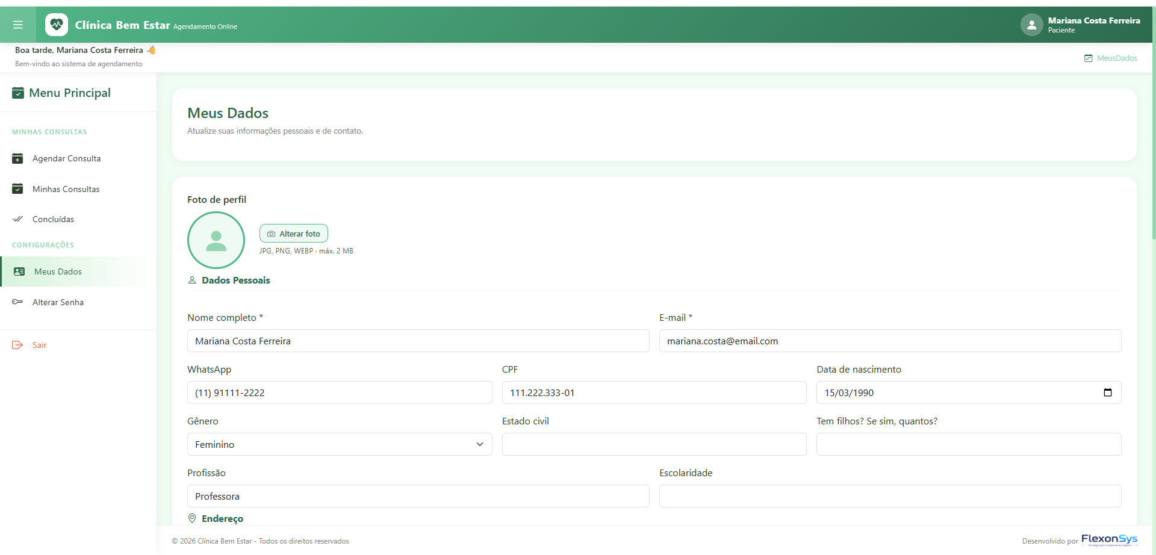Click the FlexonSys developer logo link

point(1109,540)
